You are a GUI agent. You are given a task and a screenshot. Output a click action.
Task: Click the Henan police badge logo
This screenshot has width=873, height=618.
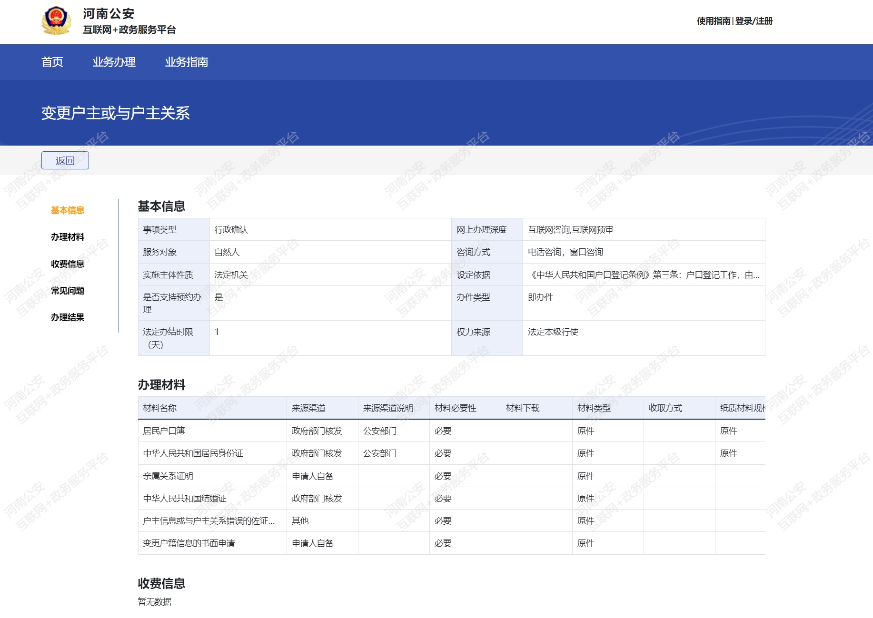point(56,21)
